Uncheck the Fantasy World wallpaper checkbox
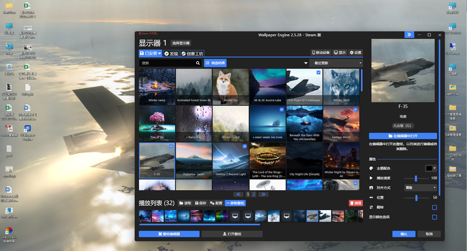This screenshot has height=251, width=467. [x=355, y=110]
